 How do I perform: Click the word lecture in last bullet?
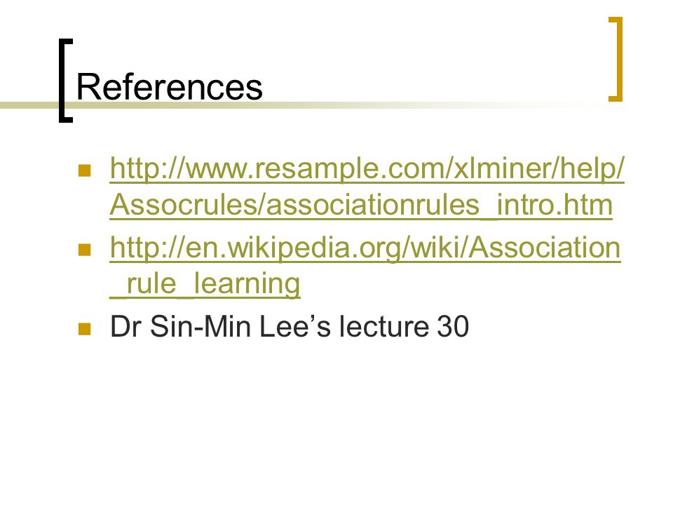[384, 327]
